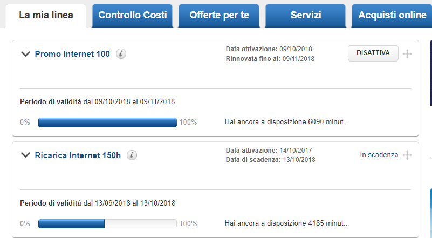Click the truncated 6090 minutes remaining text
The height and width of the screenshot is (238, 432).
286,122
